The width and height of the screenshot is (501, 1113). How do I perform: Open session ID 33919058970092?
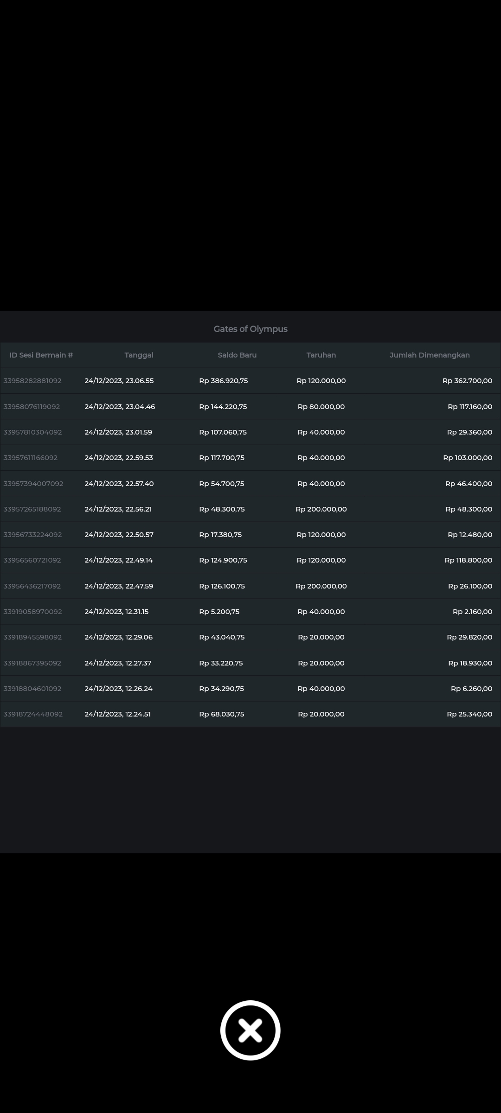[x=32, y=612]
